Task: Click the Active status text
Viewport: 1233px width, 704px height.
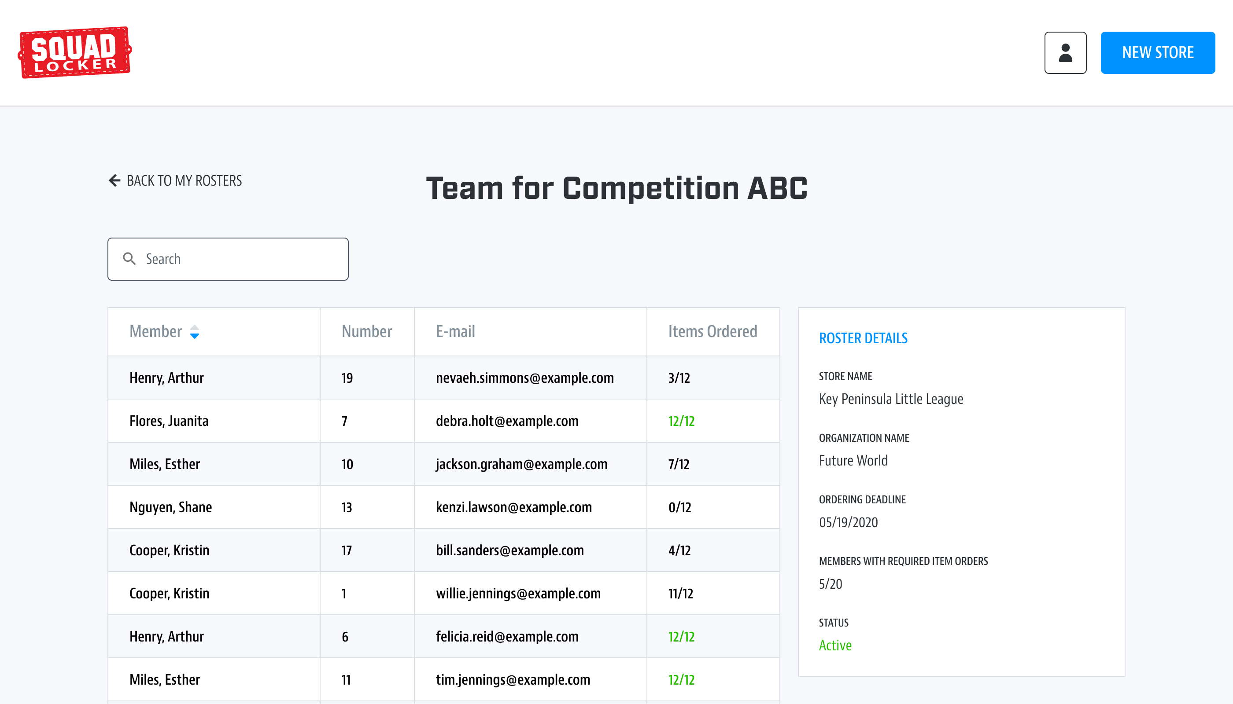Action: pos(835,645)
